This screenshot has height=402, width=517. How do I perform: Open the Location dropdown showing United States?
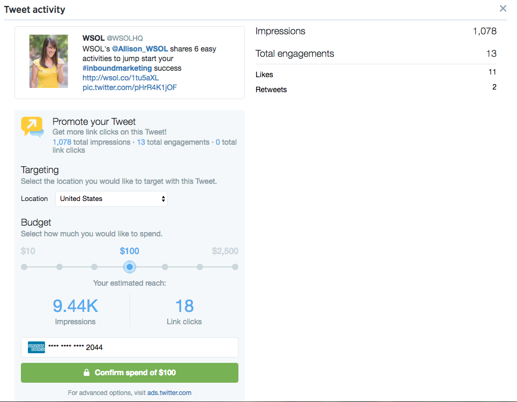click(111, 199)
